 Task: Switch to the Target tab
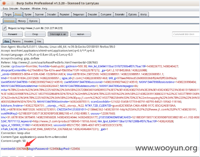click(x=8, y=14)
